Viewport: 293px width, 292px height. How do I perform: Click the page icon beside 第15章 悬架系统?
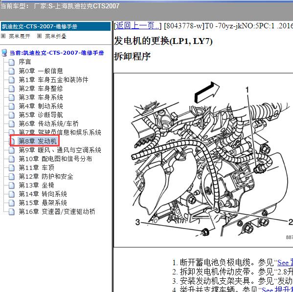pos(12,203)
